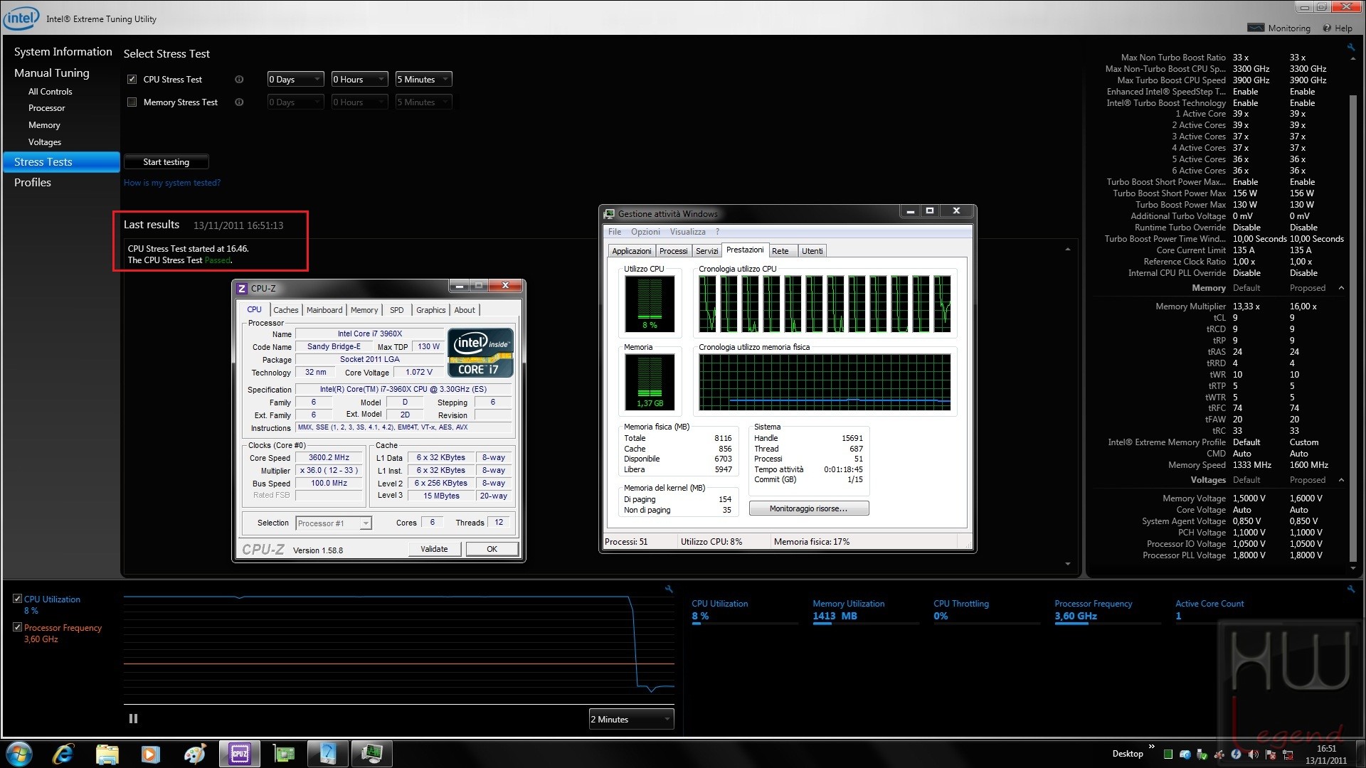
Task: Click scroll-down arrow of results pane
Action: click(x=1068, y=564)
